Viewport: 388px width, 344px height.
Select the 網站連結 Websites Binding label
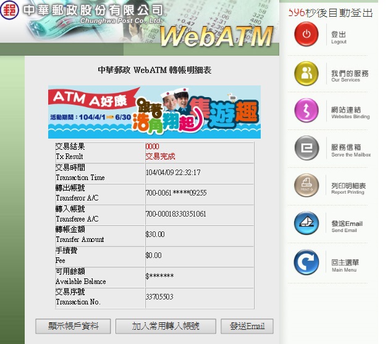point(350,113)
